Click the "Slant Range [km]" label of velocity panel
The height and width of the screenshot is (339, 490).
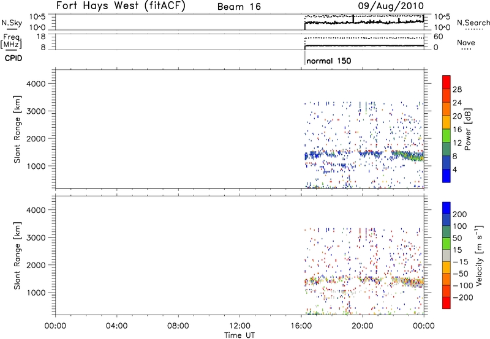(x=17, y=255)
